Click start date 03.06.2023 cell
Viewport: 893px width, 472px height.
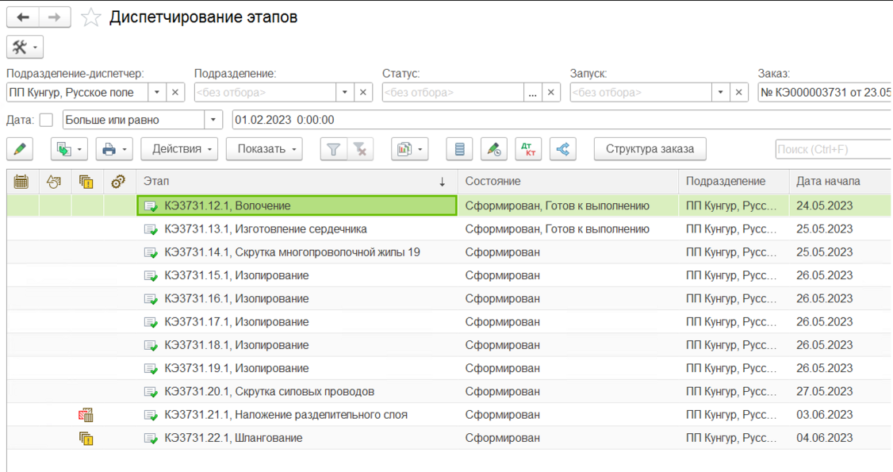coord(840,415)
